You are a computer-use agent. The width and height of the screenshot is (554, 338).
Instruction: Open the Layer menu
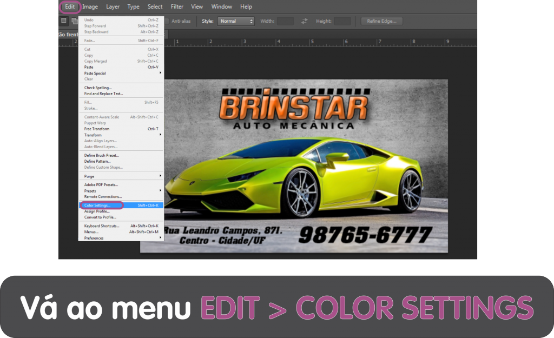[113, 6]
